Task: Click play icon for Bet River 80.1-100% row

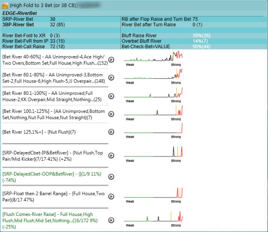Action: (x=111, y=96)
